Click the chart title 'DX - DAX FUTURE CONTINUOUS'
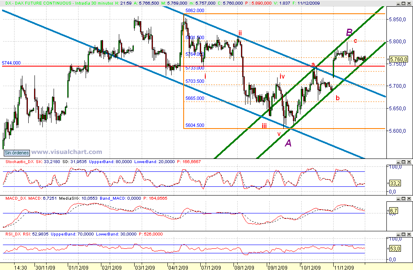This screenshot has height=270, width=413. 38,3
